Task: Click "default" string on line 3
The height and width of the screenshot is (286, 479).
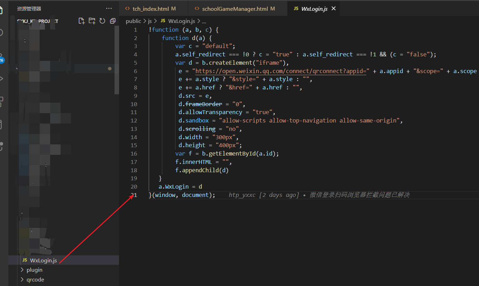Action: click(217, 46)
